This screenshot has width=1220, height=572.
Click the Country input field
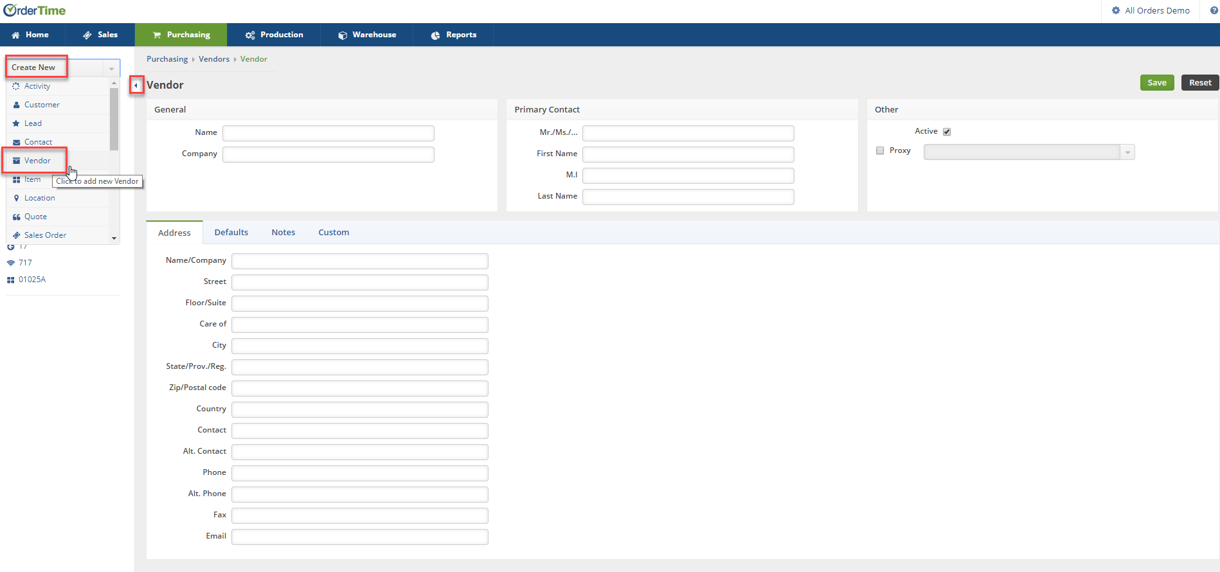pos(360,409)
